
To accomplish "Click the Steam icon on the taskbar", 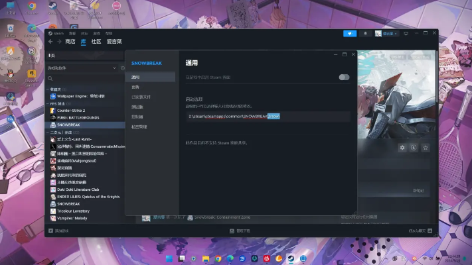I will click(x=291, y=258).
